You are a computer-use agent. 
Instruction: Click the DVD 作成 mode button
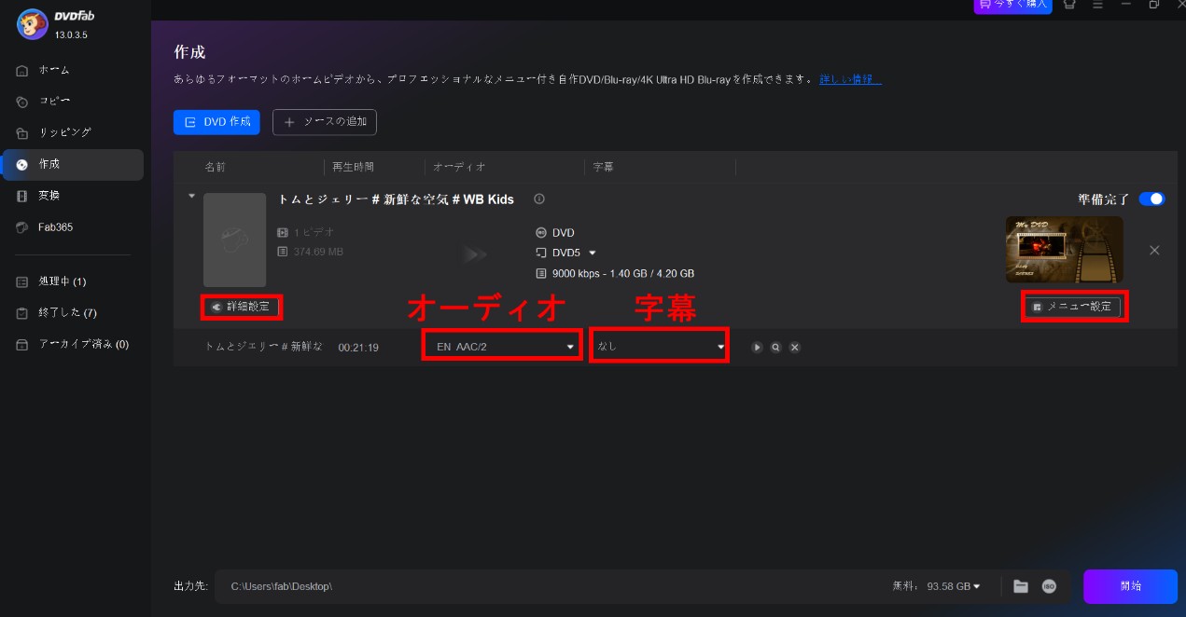(x=216, y=122)
